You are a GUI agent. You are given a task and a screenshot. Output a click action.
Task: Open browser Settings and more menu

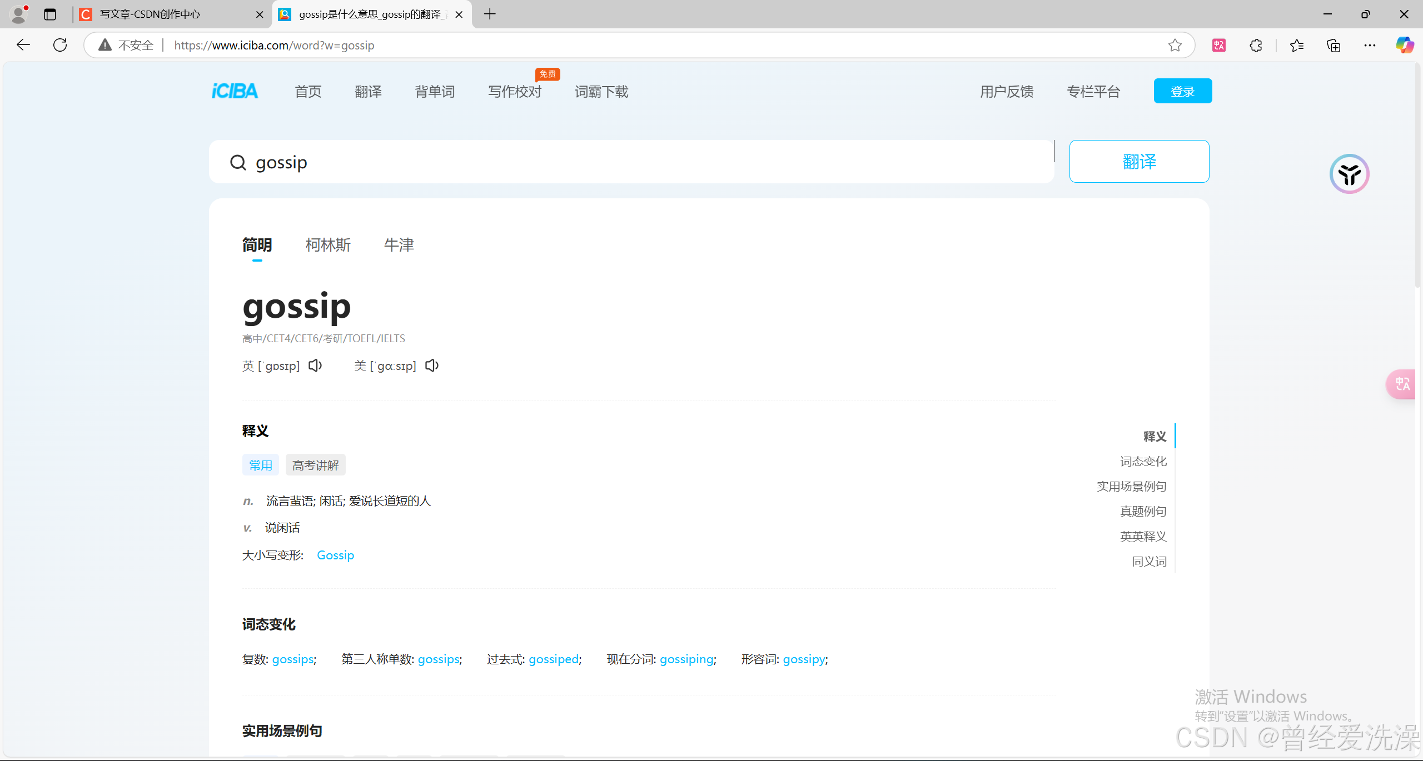tap(1370, 46)
